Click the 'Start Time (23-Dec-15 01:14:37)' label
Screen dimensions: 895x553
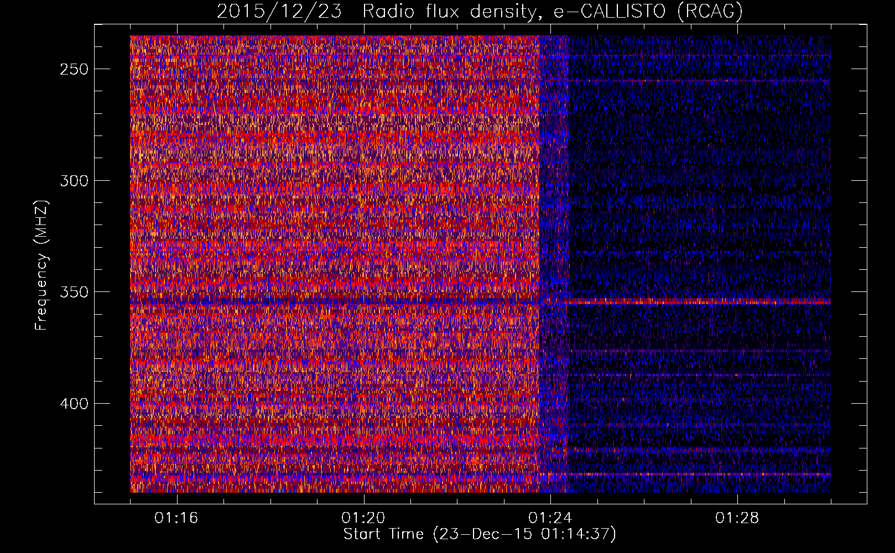[x=480, y=534]
